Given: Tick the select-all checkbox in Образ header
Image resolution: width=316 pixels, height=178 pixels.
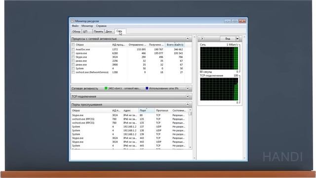Looking at the screenshot, I should (x=73, y=44).
